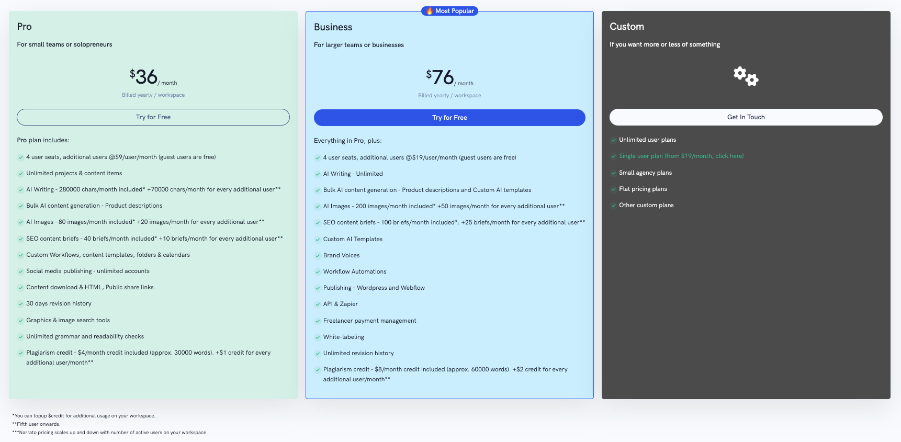Click the fire emoji in Most Popular badge
901x442 pixels.
[x=430, y=11]
